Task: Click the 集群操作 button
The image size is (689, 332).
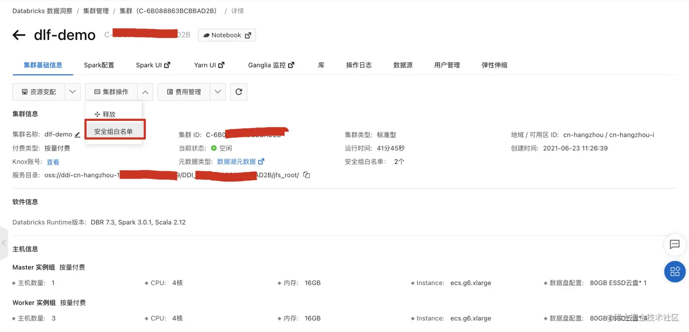Action: pyautogui.click(x=111, y=92)
